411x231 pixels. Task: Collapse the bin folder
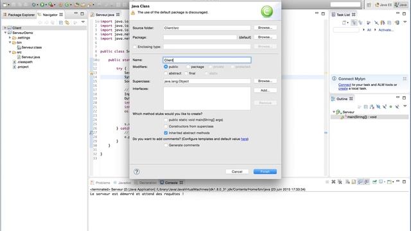click(x=10, y=42)
